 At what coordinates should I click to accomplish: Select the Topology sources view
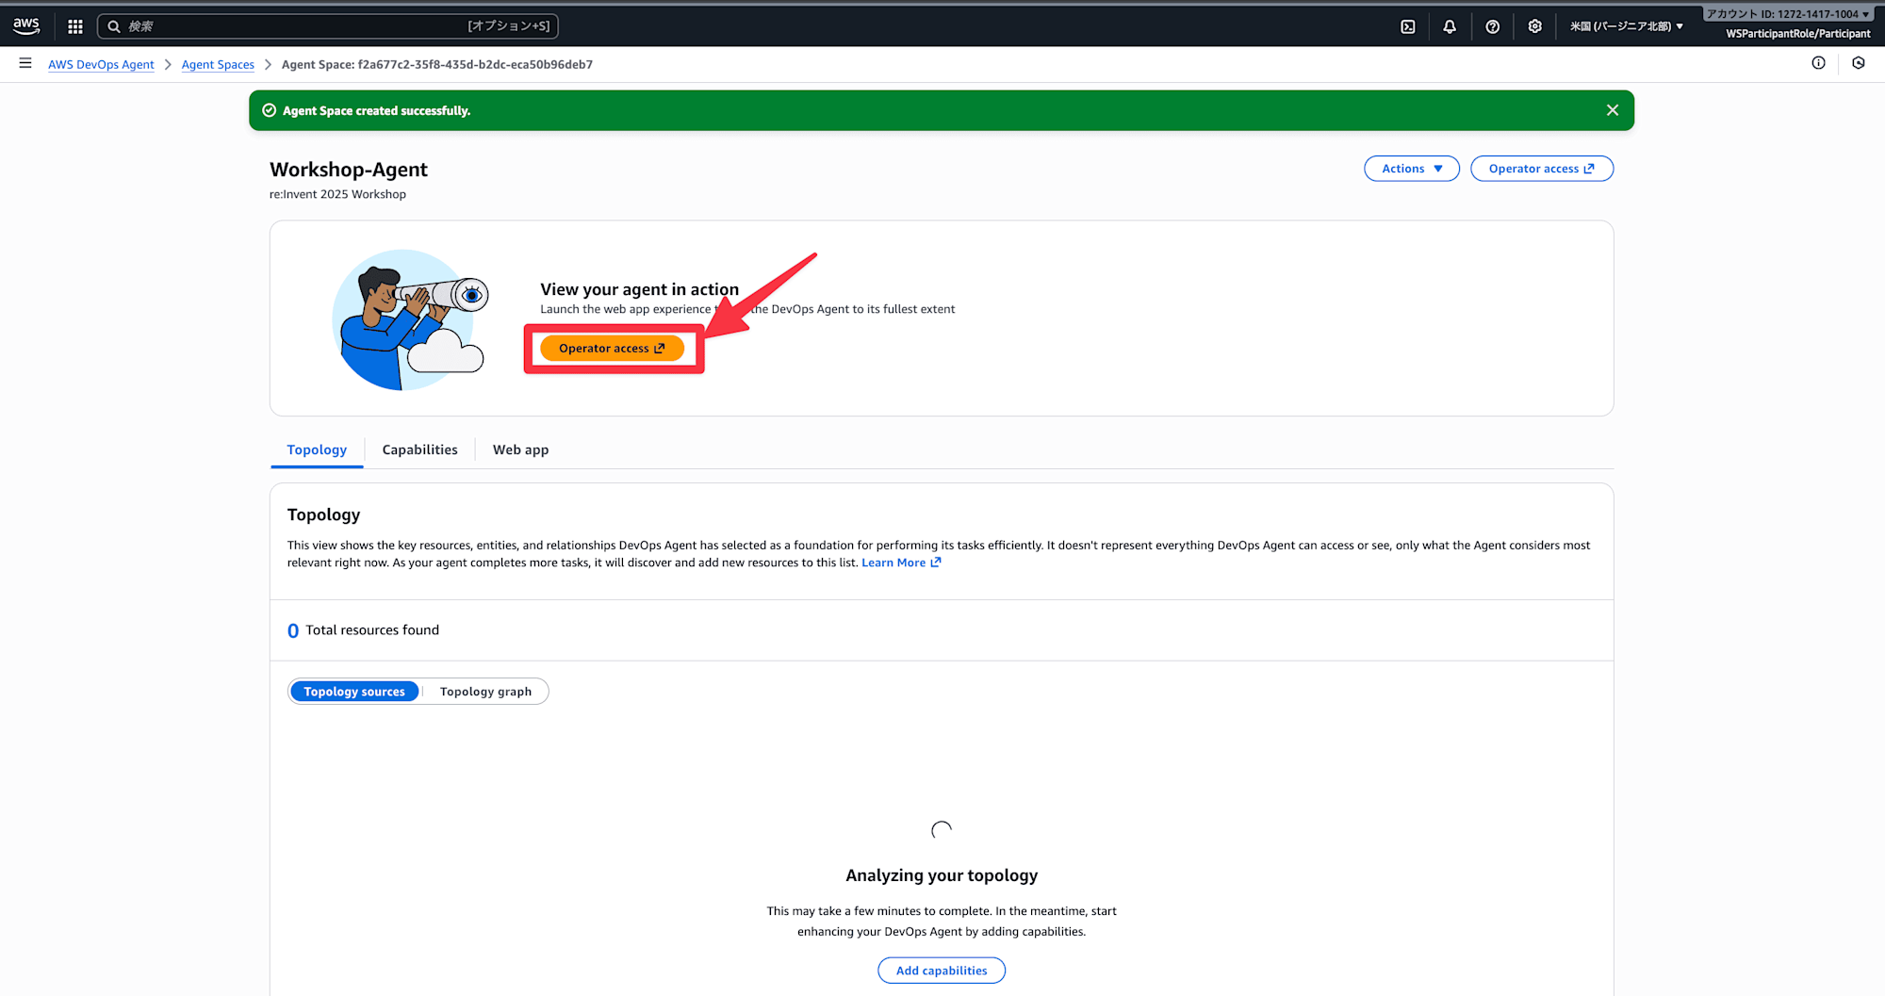point(354,692)
